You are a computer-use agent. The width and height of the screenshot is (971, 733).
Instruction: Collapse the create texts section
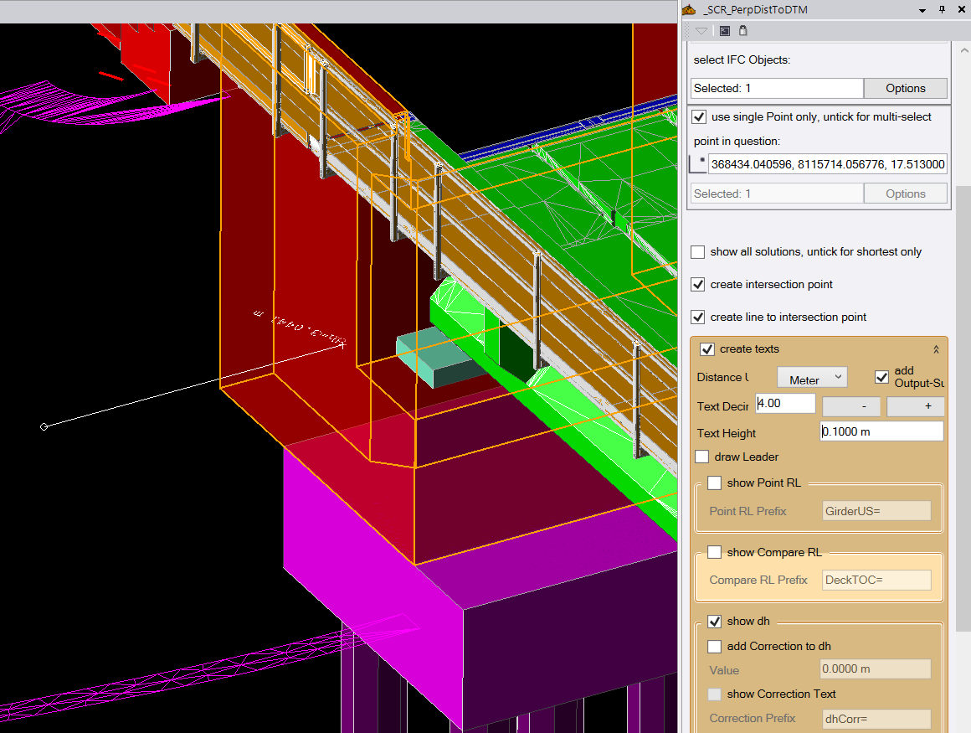click(x=936, y=349)
